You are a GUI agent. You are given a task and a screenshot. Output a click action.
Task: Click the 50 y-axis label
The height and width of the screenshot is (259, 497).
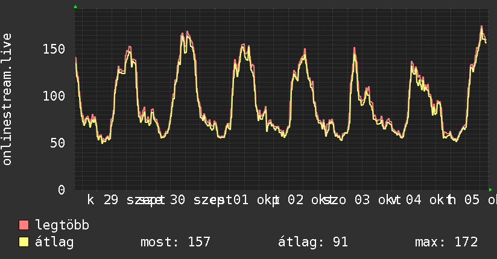coord(58,143)
